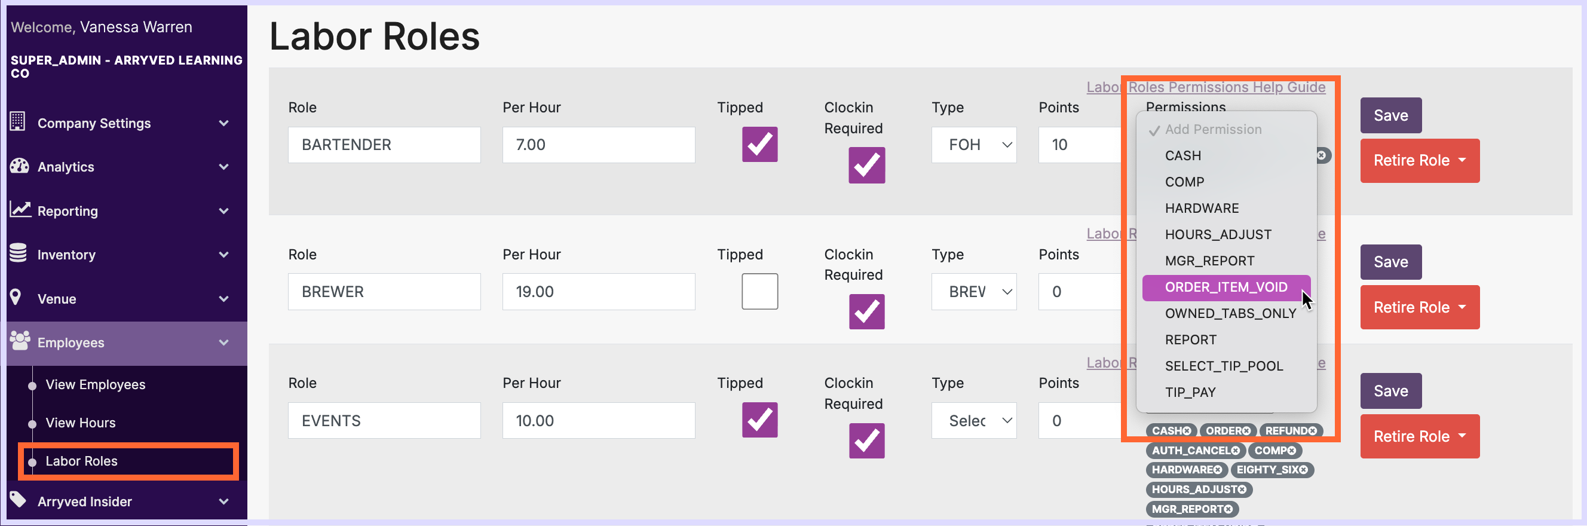Screen dimensions: 1587x526
Task: Click the Employees group icon
Action: (x=20, y=341)
